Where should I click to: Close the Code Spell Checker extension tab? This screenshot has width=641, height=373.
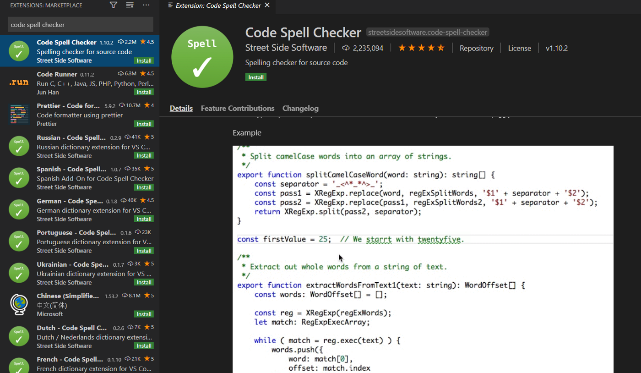click(x=267, y=5)
